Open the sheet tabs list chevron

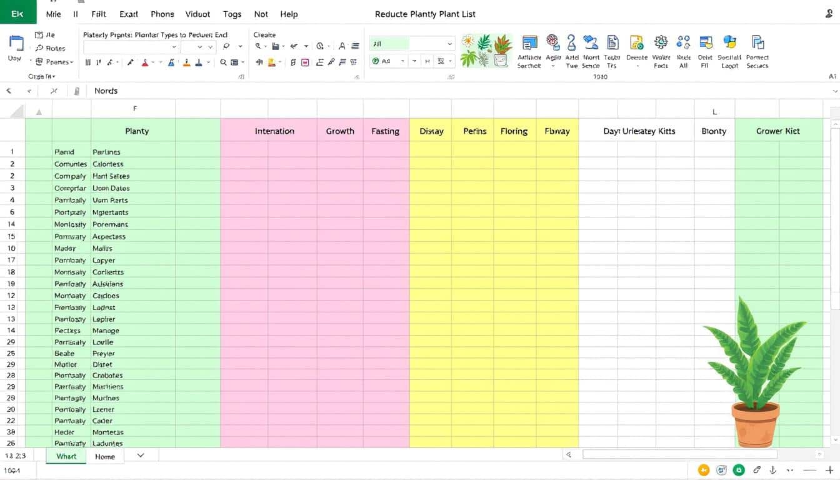(x=141, y=456)
